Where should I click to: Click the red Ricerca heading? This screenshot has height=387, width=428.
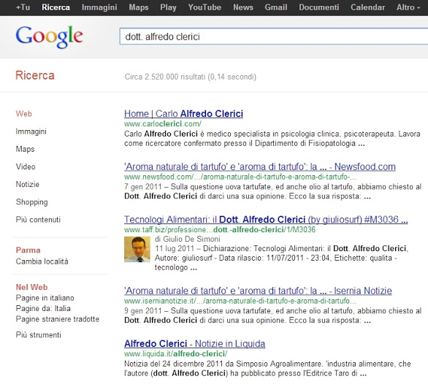35,75
